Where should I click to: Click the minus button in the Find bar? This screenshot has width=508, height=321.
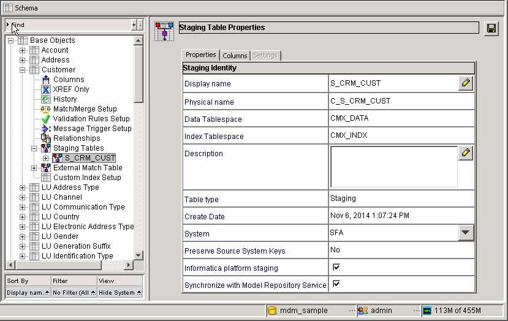pyautogui.click(x=140, y=25)
